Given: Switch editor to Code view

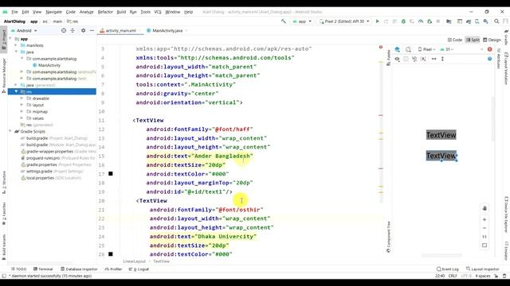Looking at the screenshot, I should click(x=455, y=40).
